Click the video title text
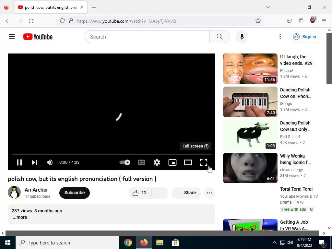Image resolution: width=332 pixels, height=249 pixels. (82, 179)
